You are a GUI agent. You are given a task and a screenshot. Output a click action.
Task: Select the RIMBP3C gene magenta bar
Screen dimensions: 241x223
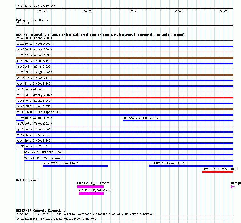[90, 187]
